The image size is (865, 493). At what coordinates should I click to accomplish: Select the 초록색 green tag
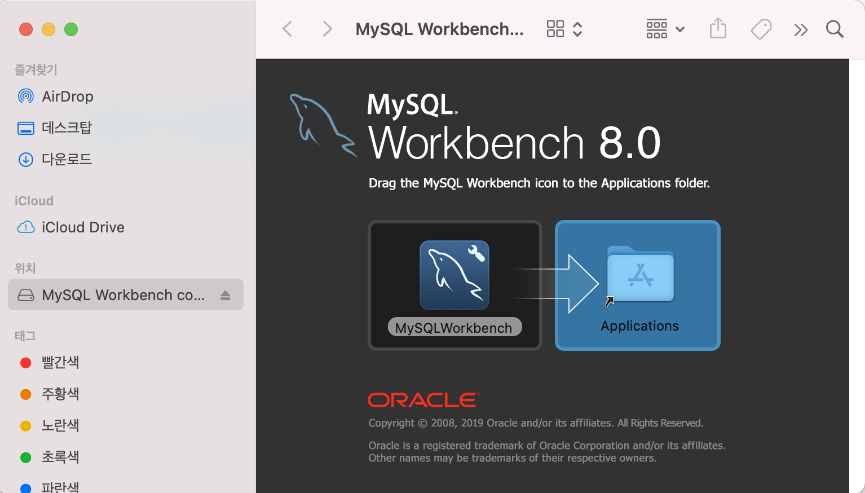[126, 457]
